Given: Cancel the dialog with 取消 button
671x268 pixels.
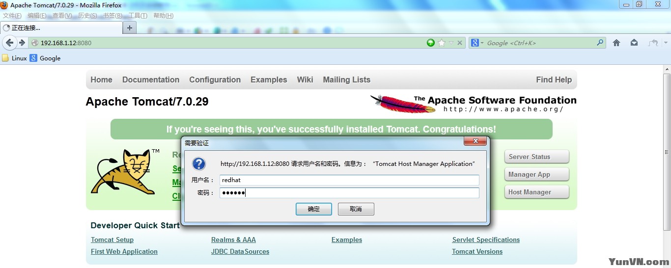Looking at the screenshot, I should coord(356,209).
